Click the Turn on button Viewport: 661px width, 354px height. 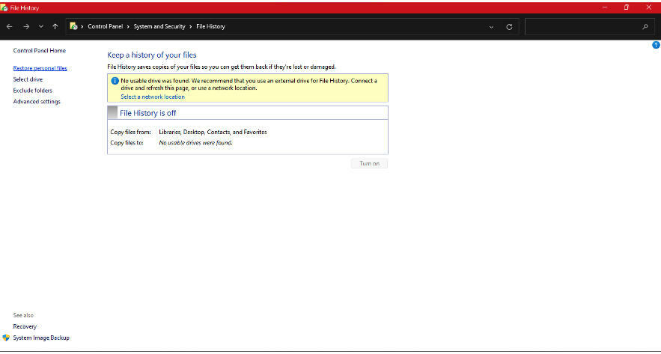[x=369, y=163]
